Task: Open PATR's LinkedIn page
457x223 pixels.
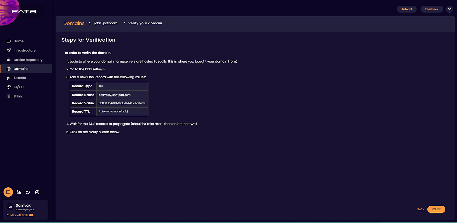Action: [19, 192]
